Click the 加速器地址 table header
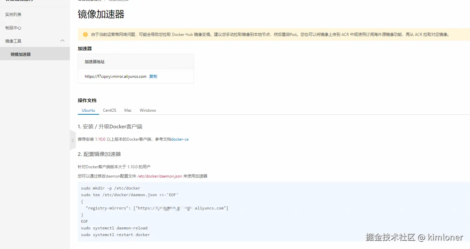470x249 pixels. tap(94, 62)
